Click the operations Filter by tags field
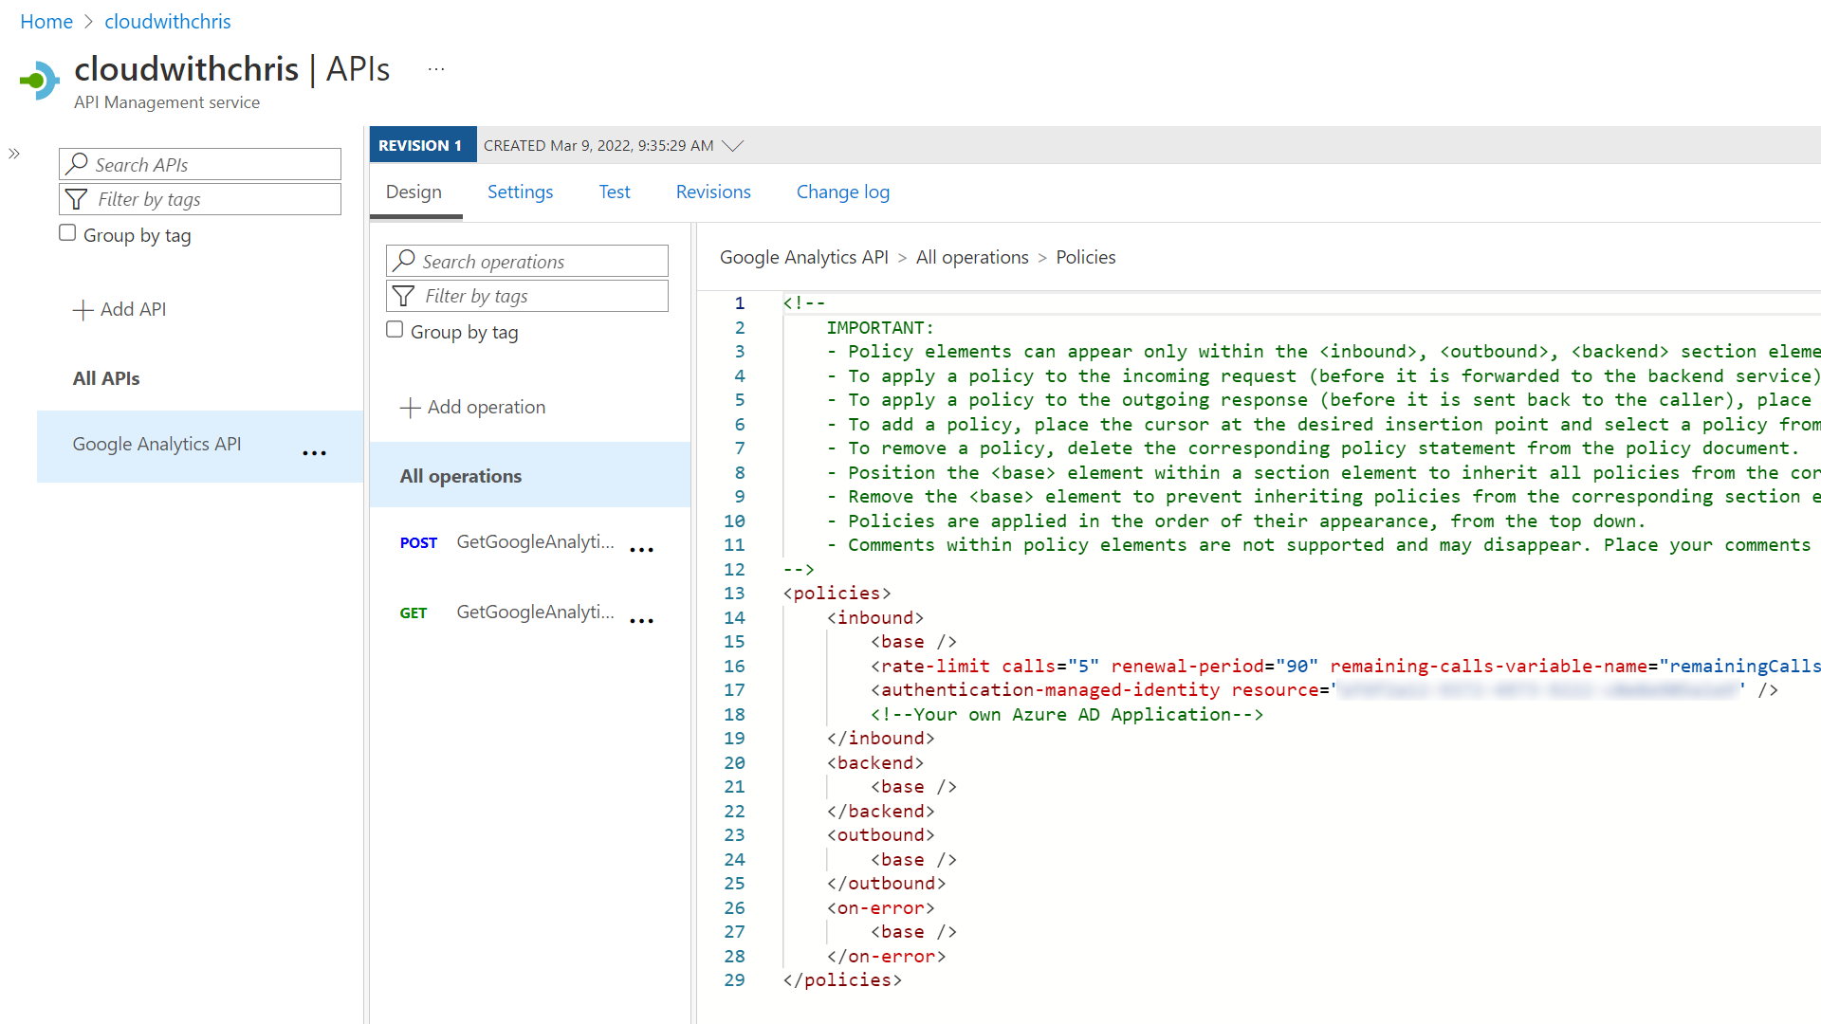Viewport: 1821px width, 1024px height. point(527,296)
